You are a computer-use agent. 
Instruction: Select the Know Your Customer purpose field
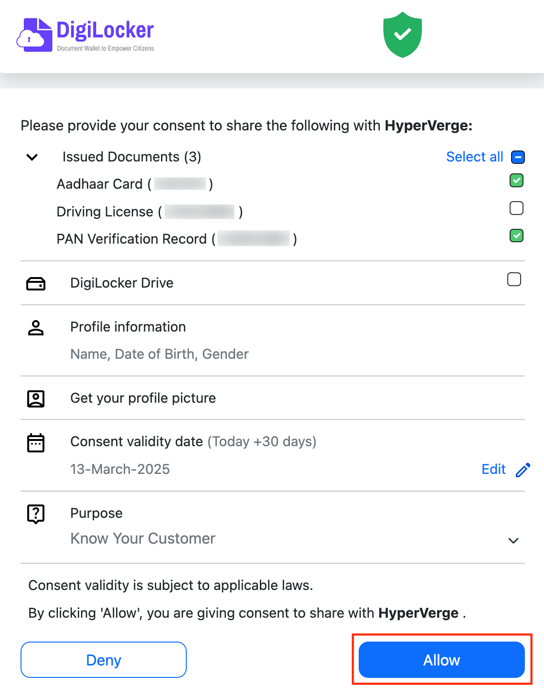[143, 539]
